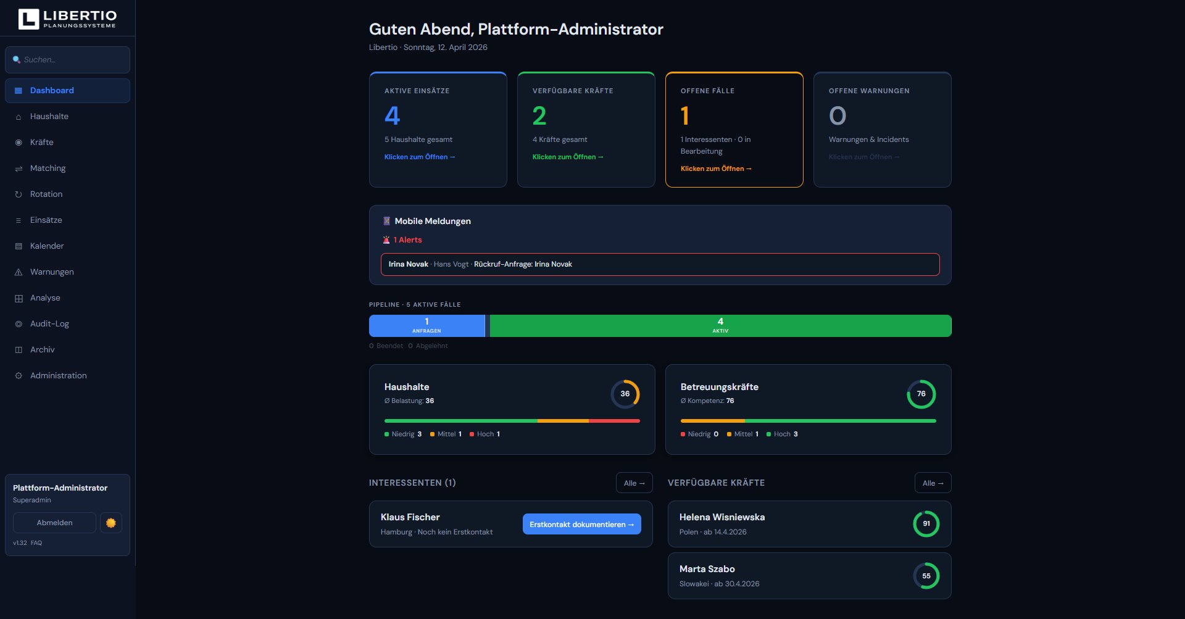Screen dimensions: 1185x619
Task: Open Alle for Interessenten
Action: (x=634, y=483)
